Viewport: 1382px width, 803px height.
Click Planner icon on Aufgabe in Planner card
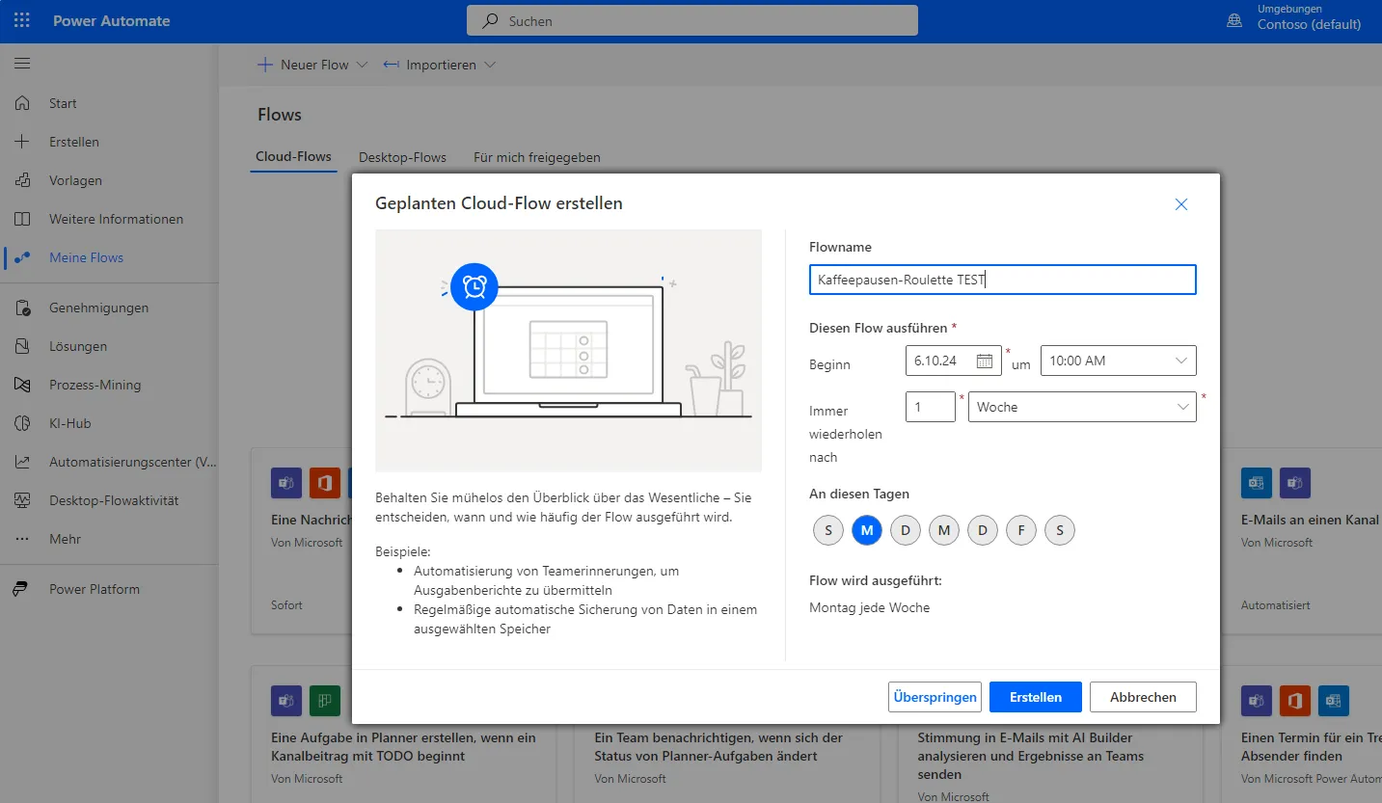[x=325, y=701]
